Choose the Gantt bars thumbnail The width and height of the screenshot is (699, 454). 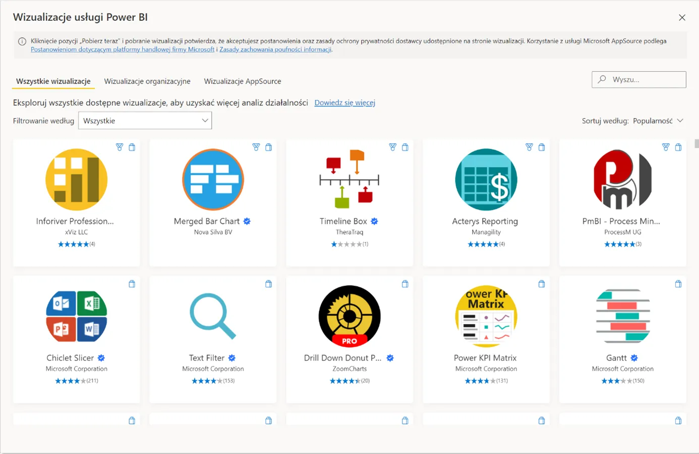click(623, 316)
